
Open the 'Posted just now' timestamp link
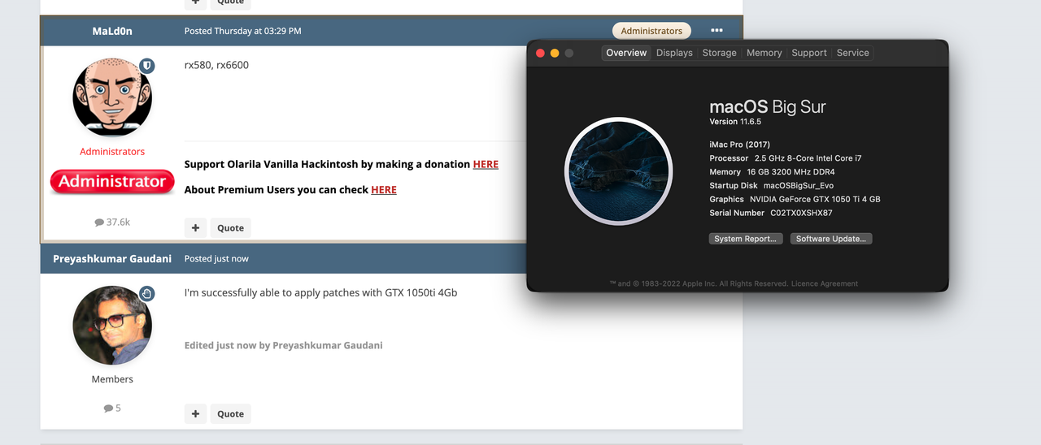pos(216,259)
